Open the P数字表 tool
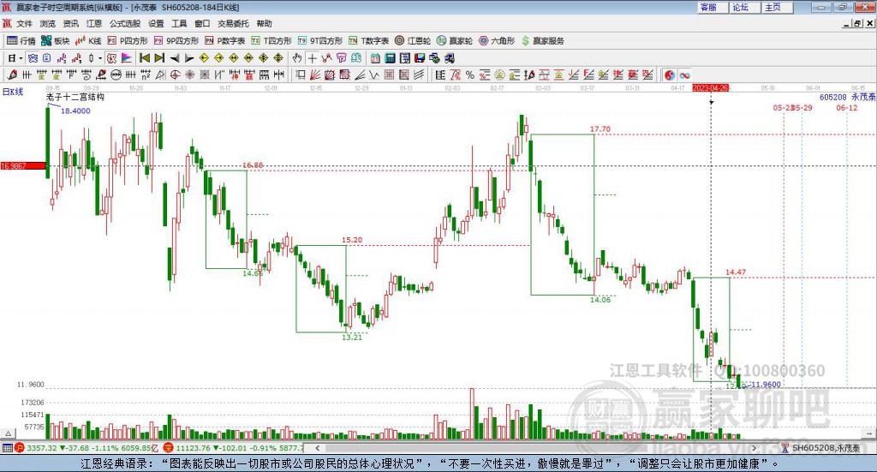The height and width of the screenshot is (472, 877). (x=225, y=41)
